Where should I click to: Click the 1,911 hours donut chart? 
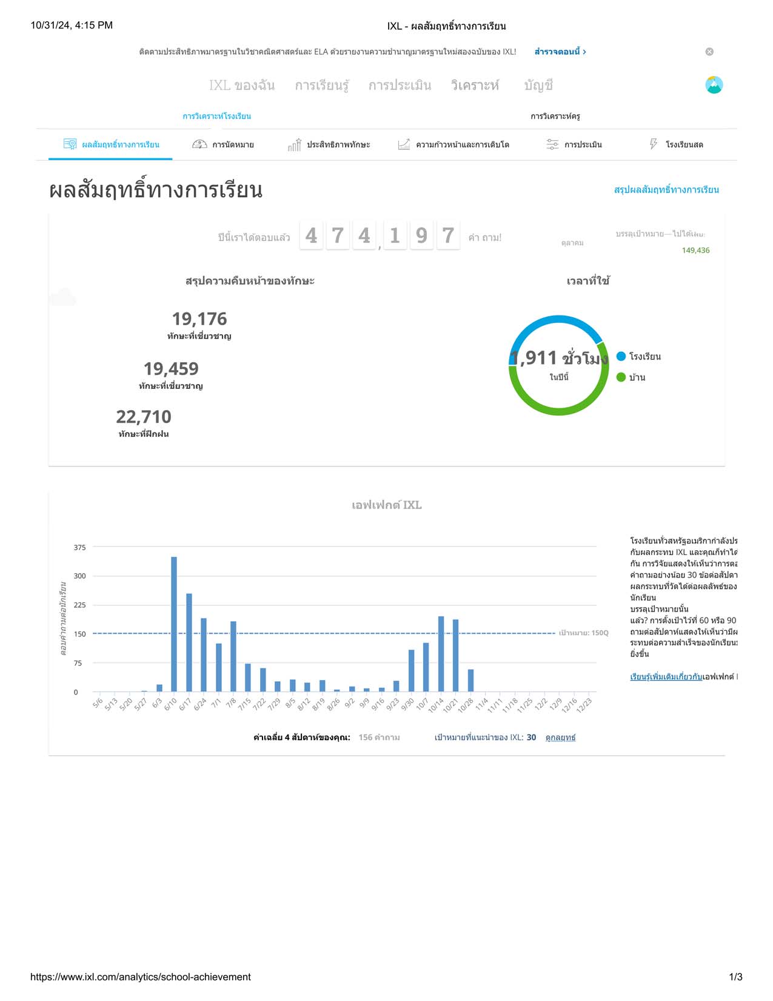[558, 365]
